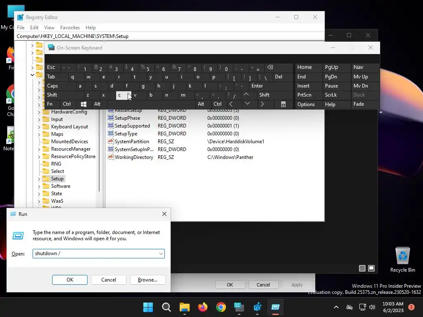Switch to On-Screen Keyboard taskbar icon
The image size is (423, 317).
pos(239,307)
